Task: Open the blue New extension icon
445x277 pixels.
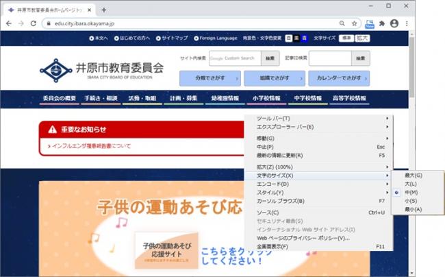Action: (x=369, y=23)
